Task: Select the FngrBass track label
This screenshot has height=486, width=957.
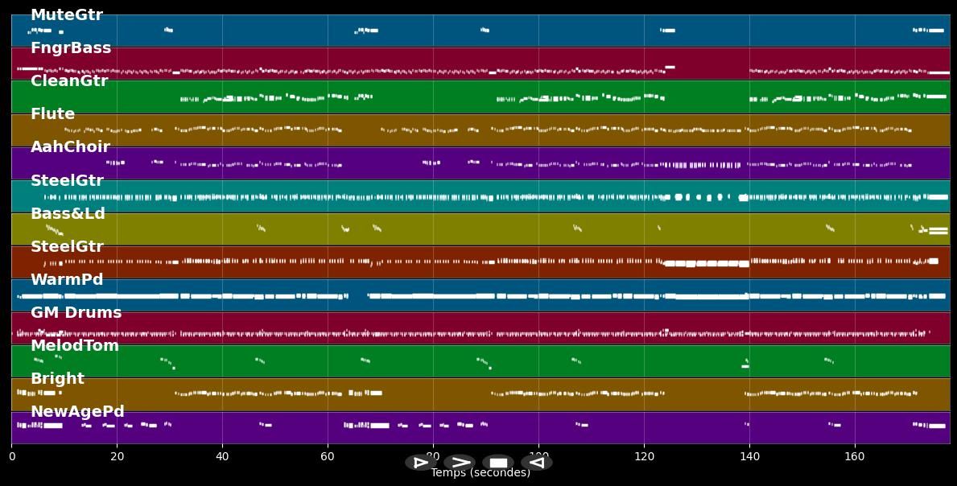Action: (71, 48)
